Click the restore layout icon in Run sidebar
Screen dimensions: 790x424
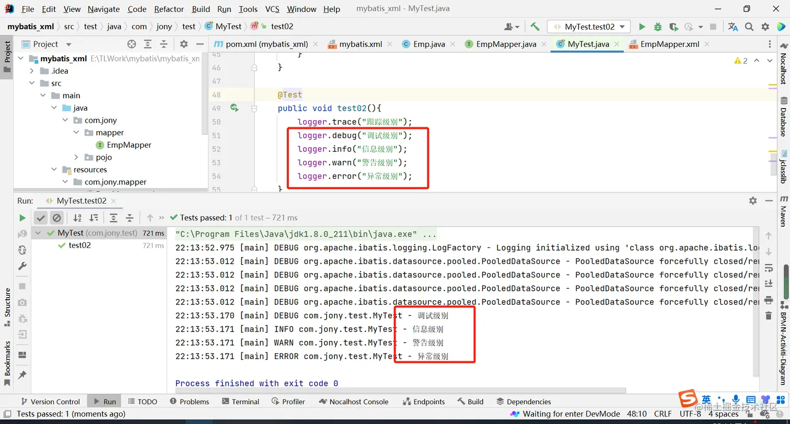tap(22, 355)
